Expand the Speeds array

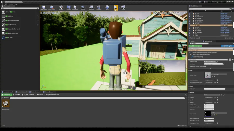click(189, 100)
